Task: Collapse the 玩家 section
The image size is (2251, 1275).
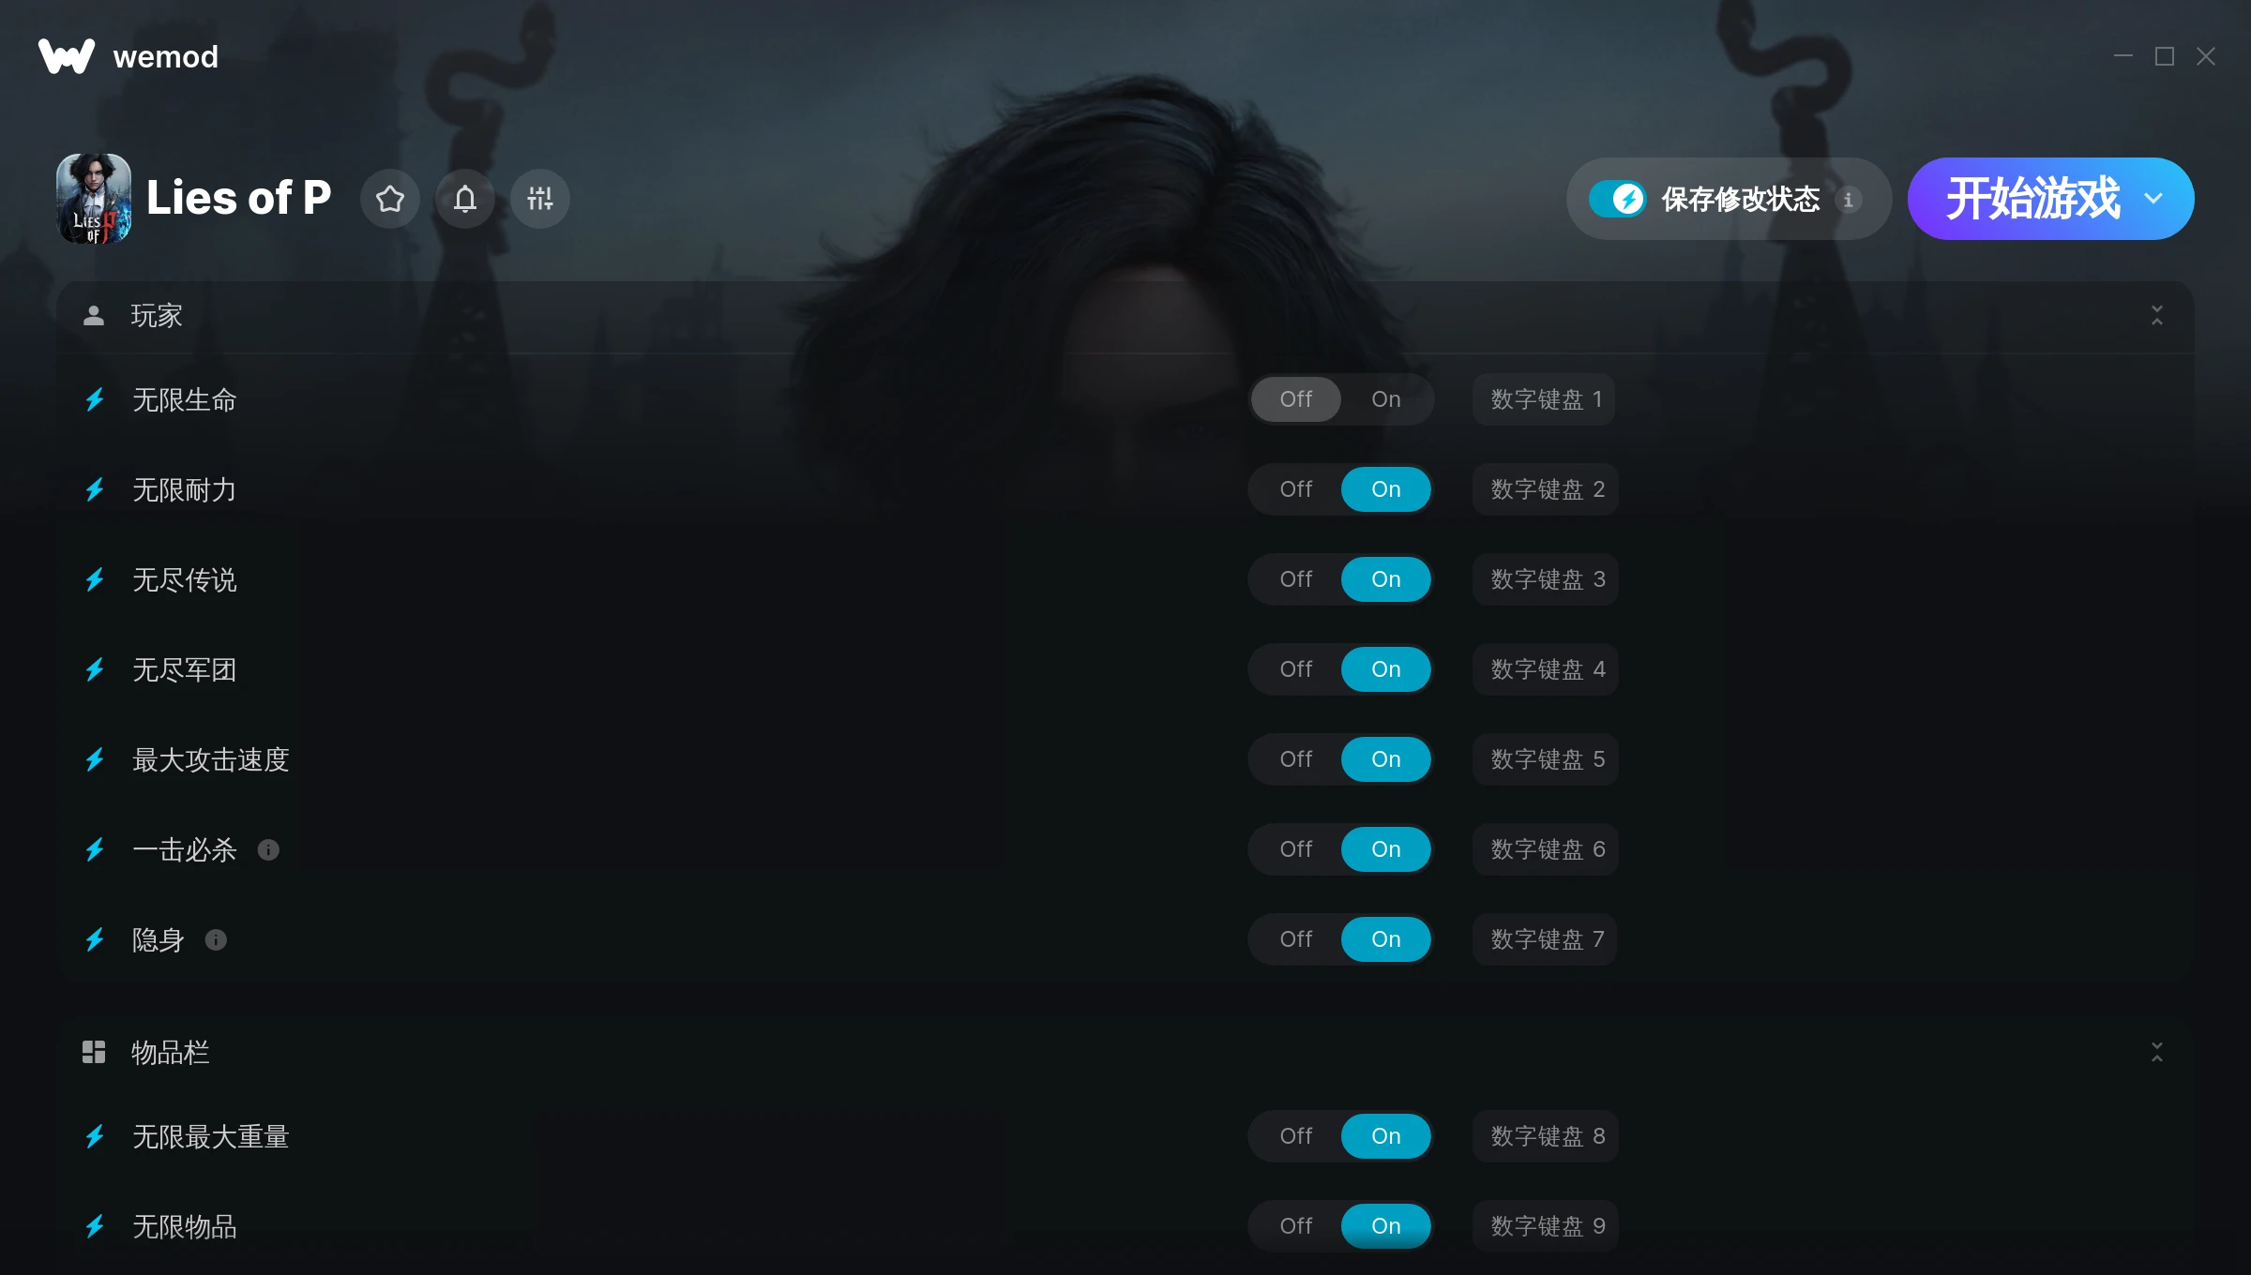Action: 2157,315
